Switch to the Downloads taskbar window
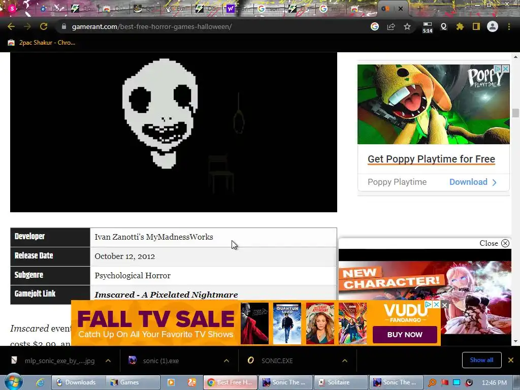Viewport: 520px width, 390px height. coord(79,382)
